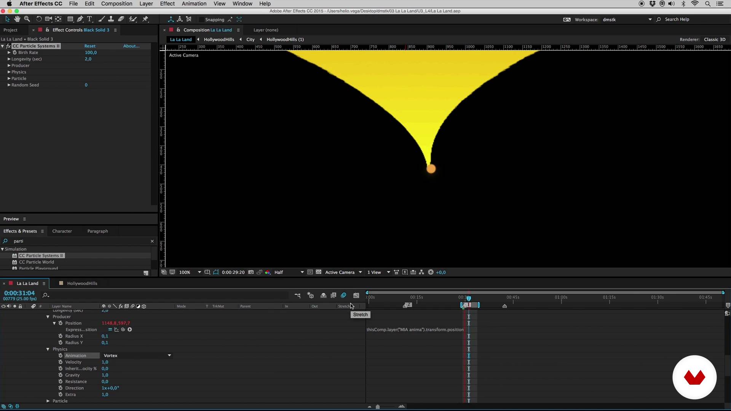Click the timeline zoom slider handle

point(378,407)
